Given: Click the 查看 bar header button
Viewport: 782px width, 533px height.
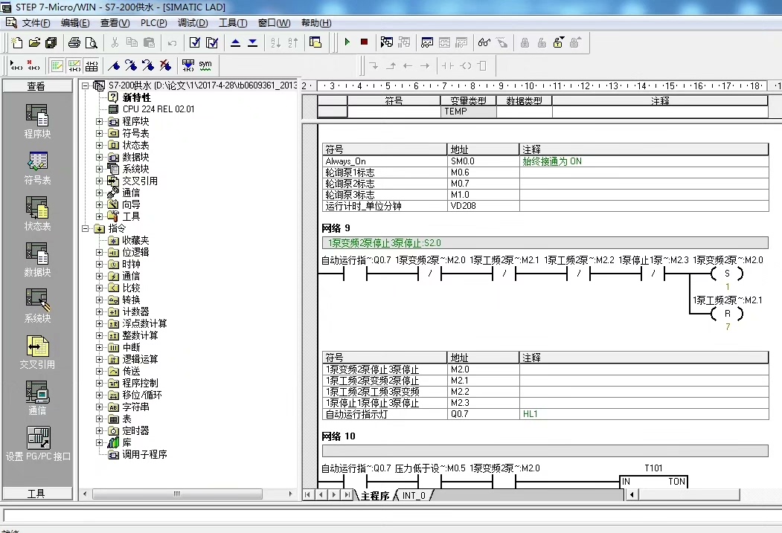Looking at the screenshot, I should (x=36, y=86).
